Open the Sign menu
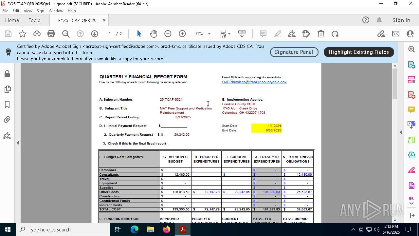 pos(40,11)
